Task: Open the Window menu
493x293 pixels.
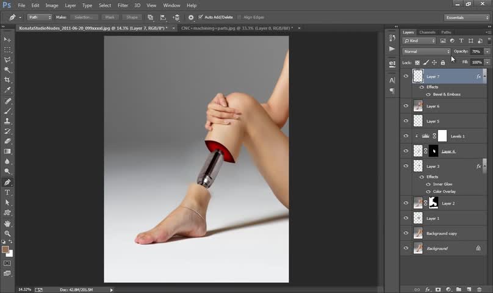Action: (x=171, y=5)
